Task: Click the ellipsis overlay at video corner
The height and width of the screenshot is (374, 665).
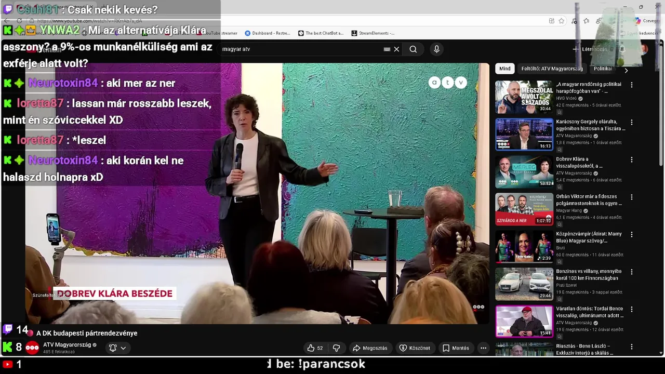Action: [x=478, y=307]
